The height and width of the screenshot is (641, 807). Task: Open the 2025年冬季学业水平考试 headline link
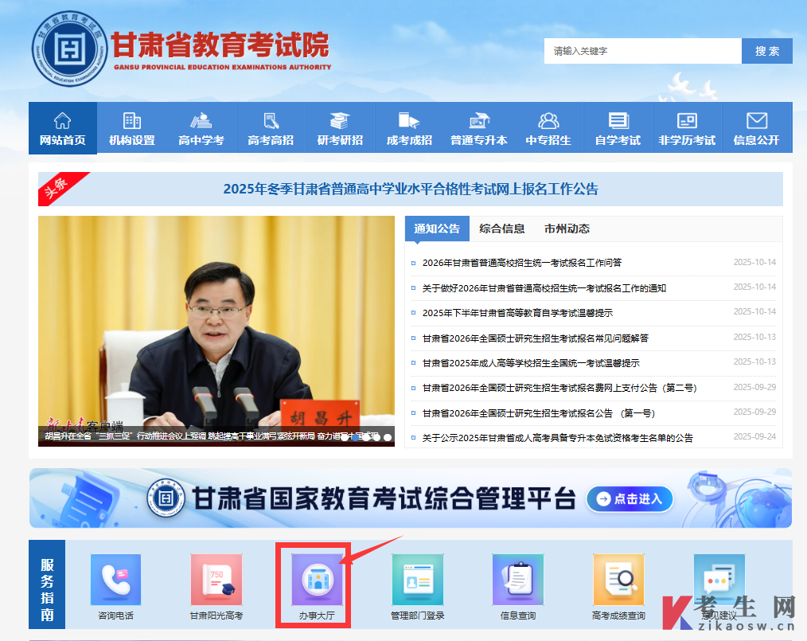(411, 189)
